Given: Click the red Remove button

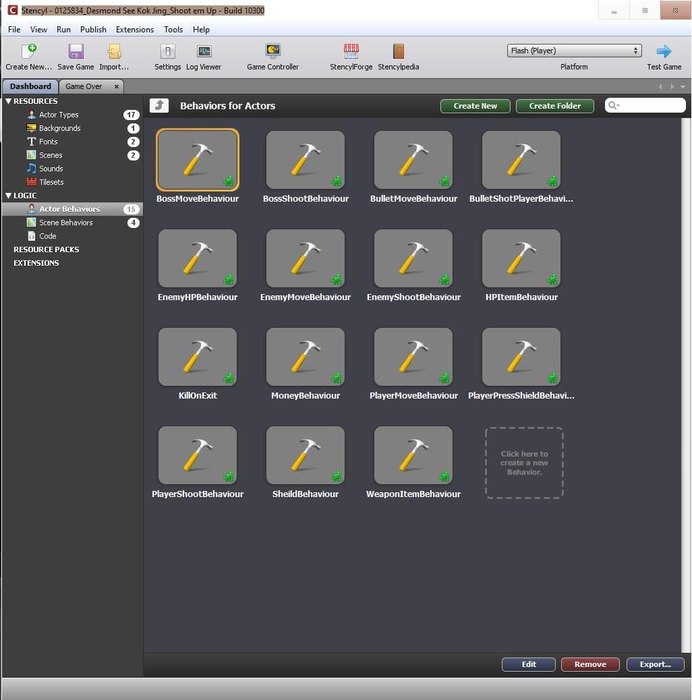Looking at the screenshot, I should [x=590, y=664].
